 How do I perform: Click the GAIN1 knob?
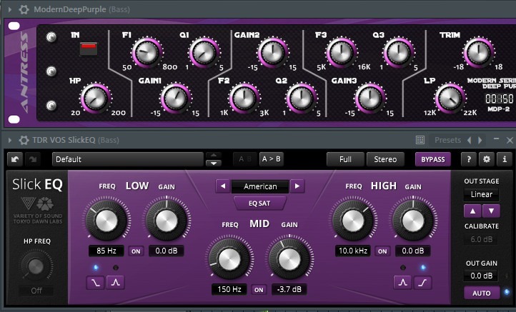pyautogui.click(x=175, y=99)
